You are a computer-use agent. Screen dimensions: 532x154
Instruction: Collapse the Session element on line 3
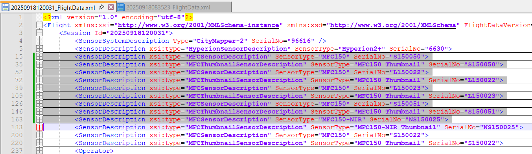tap(39, 33)
